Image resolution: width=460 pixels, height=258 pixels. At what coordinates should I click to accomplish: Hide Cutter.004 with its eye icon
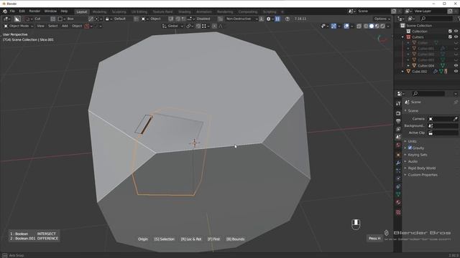[456, 66]
